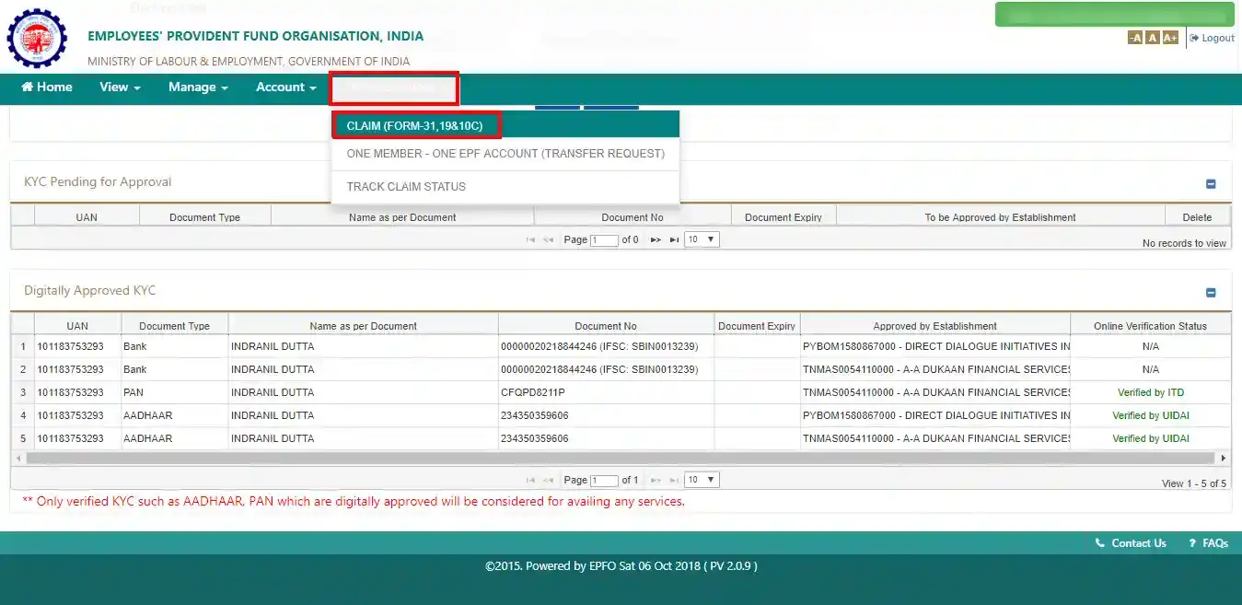Open the Manage dropdown menu

tap(198, 87)
